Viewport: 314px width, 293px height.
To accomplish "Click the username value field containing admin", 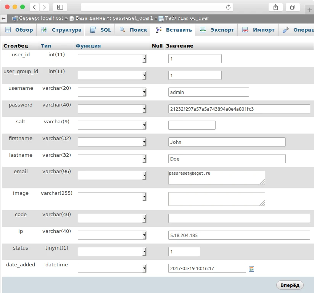I will [208, 92].
